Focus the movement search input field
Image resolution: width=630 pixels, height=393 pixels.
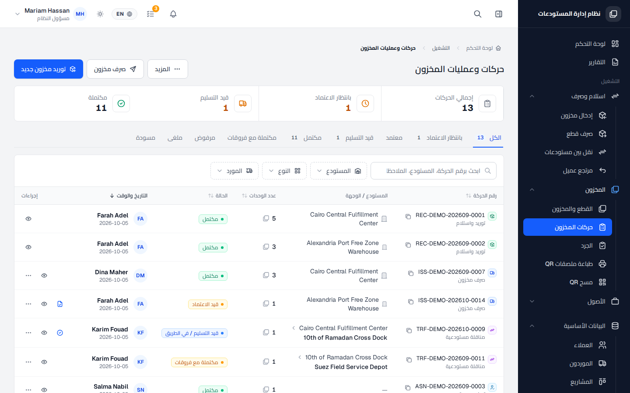coord(434,171)
